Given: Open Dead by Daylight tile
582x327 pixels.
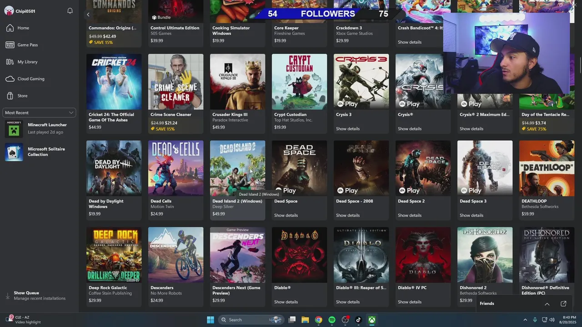Looking at the screenshot, I should pyautogui.click(x=114, y=180).
